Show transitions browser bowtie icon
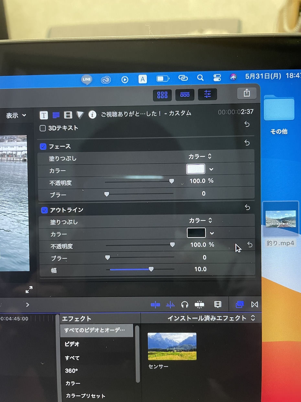Screen dimensions: 301x402 click(255, 304)
